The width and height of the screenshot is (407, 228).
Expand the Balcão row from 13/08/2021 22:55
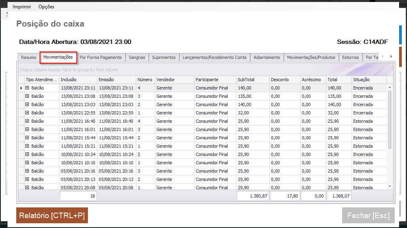[27, 113]
